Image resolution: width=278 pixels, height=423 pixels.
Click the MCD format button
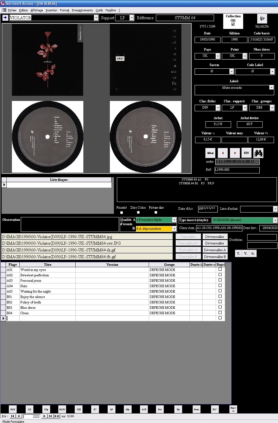(x=62, y=409)
